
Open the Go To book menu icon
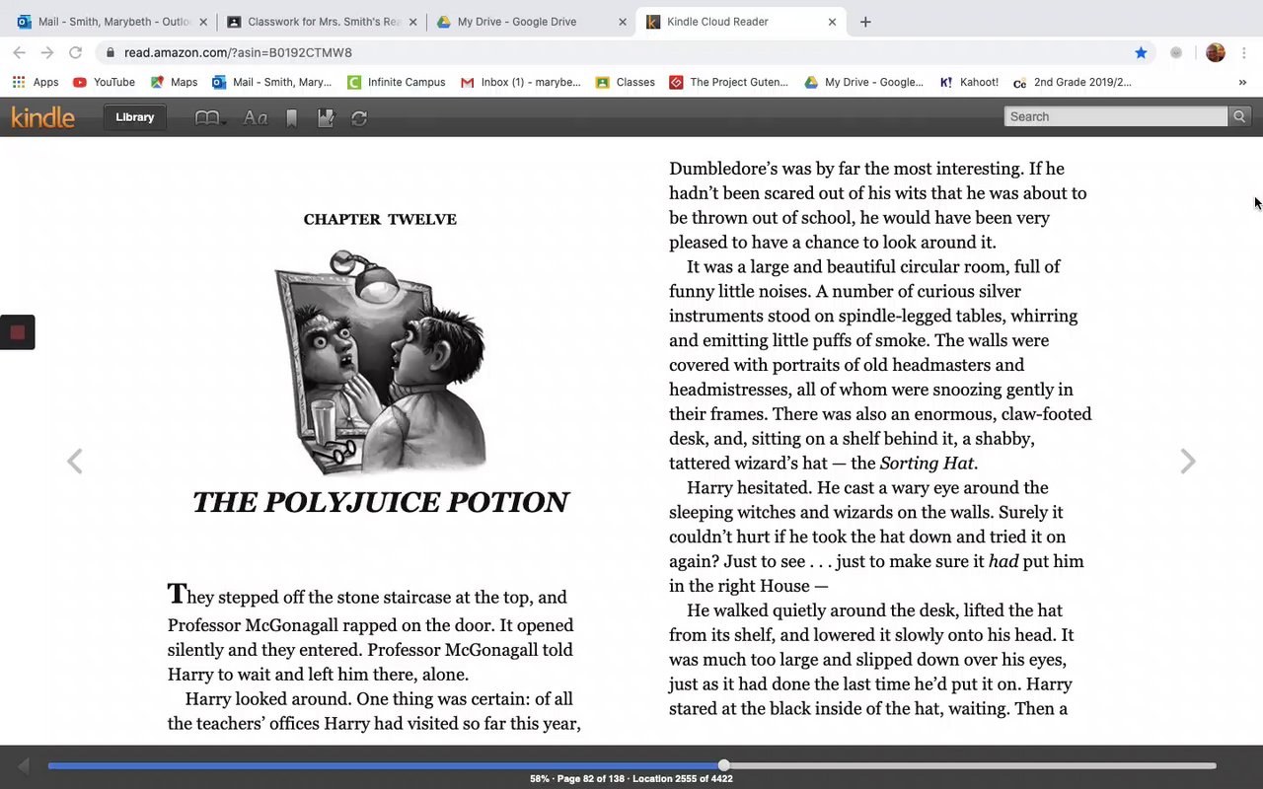point(210,118)
